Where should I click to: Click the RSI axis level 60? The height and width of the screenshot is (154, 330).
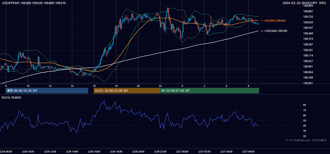click(x=305, y=115)
